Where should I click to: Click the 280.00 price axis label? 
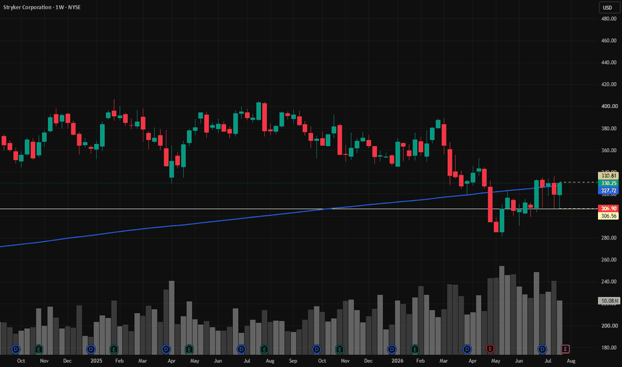609,238
